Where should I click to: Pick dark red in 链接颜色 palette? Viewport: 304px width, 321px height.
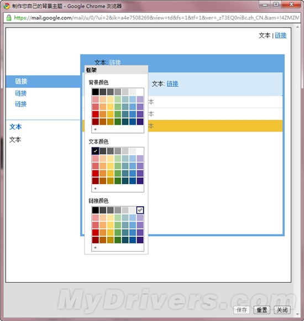tap(95, 240)
